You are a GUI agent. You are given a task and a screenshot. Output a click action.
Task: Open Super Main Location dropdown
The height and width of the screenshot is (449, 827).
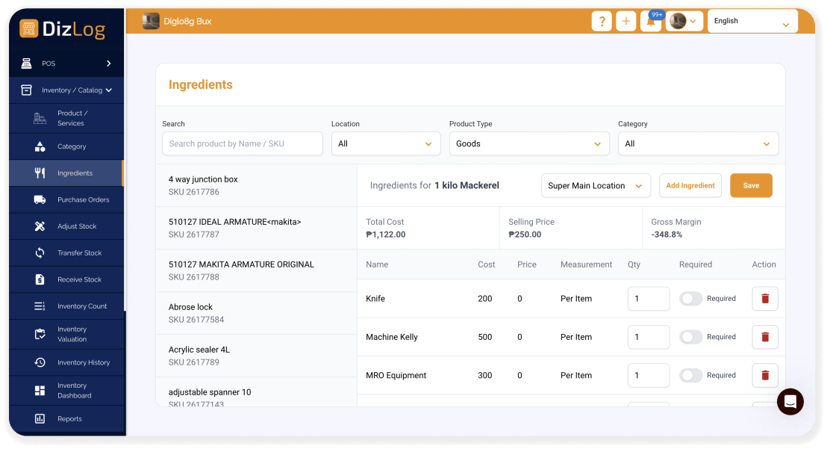coord(595,186)
